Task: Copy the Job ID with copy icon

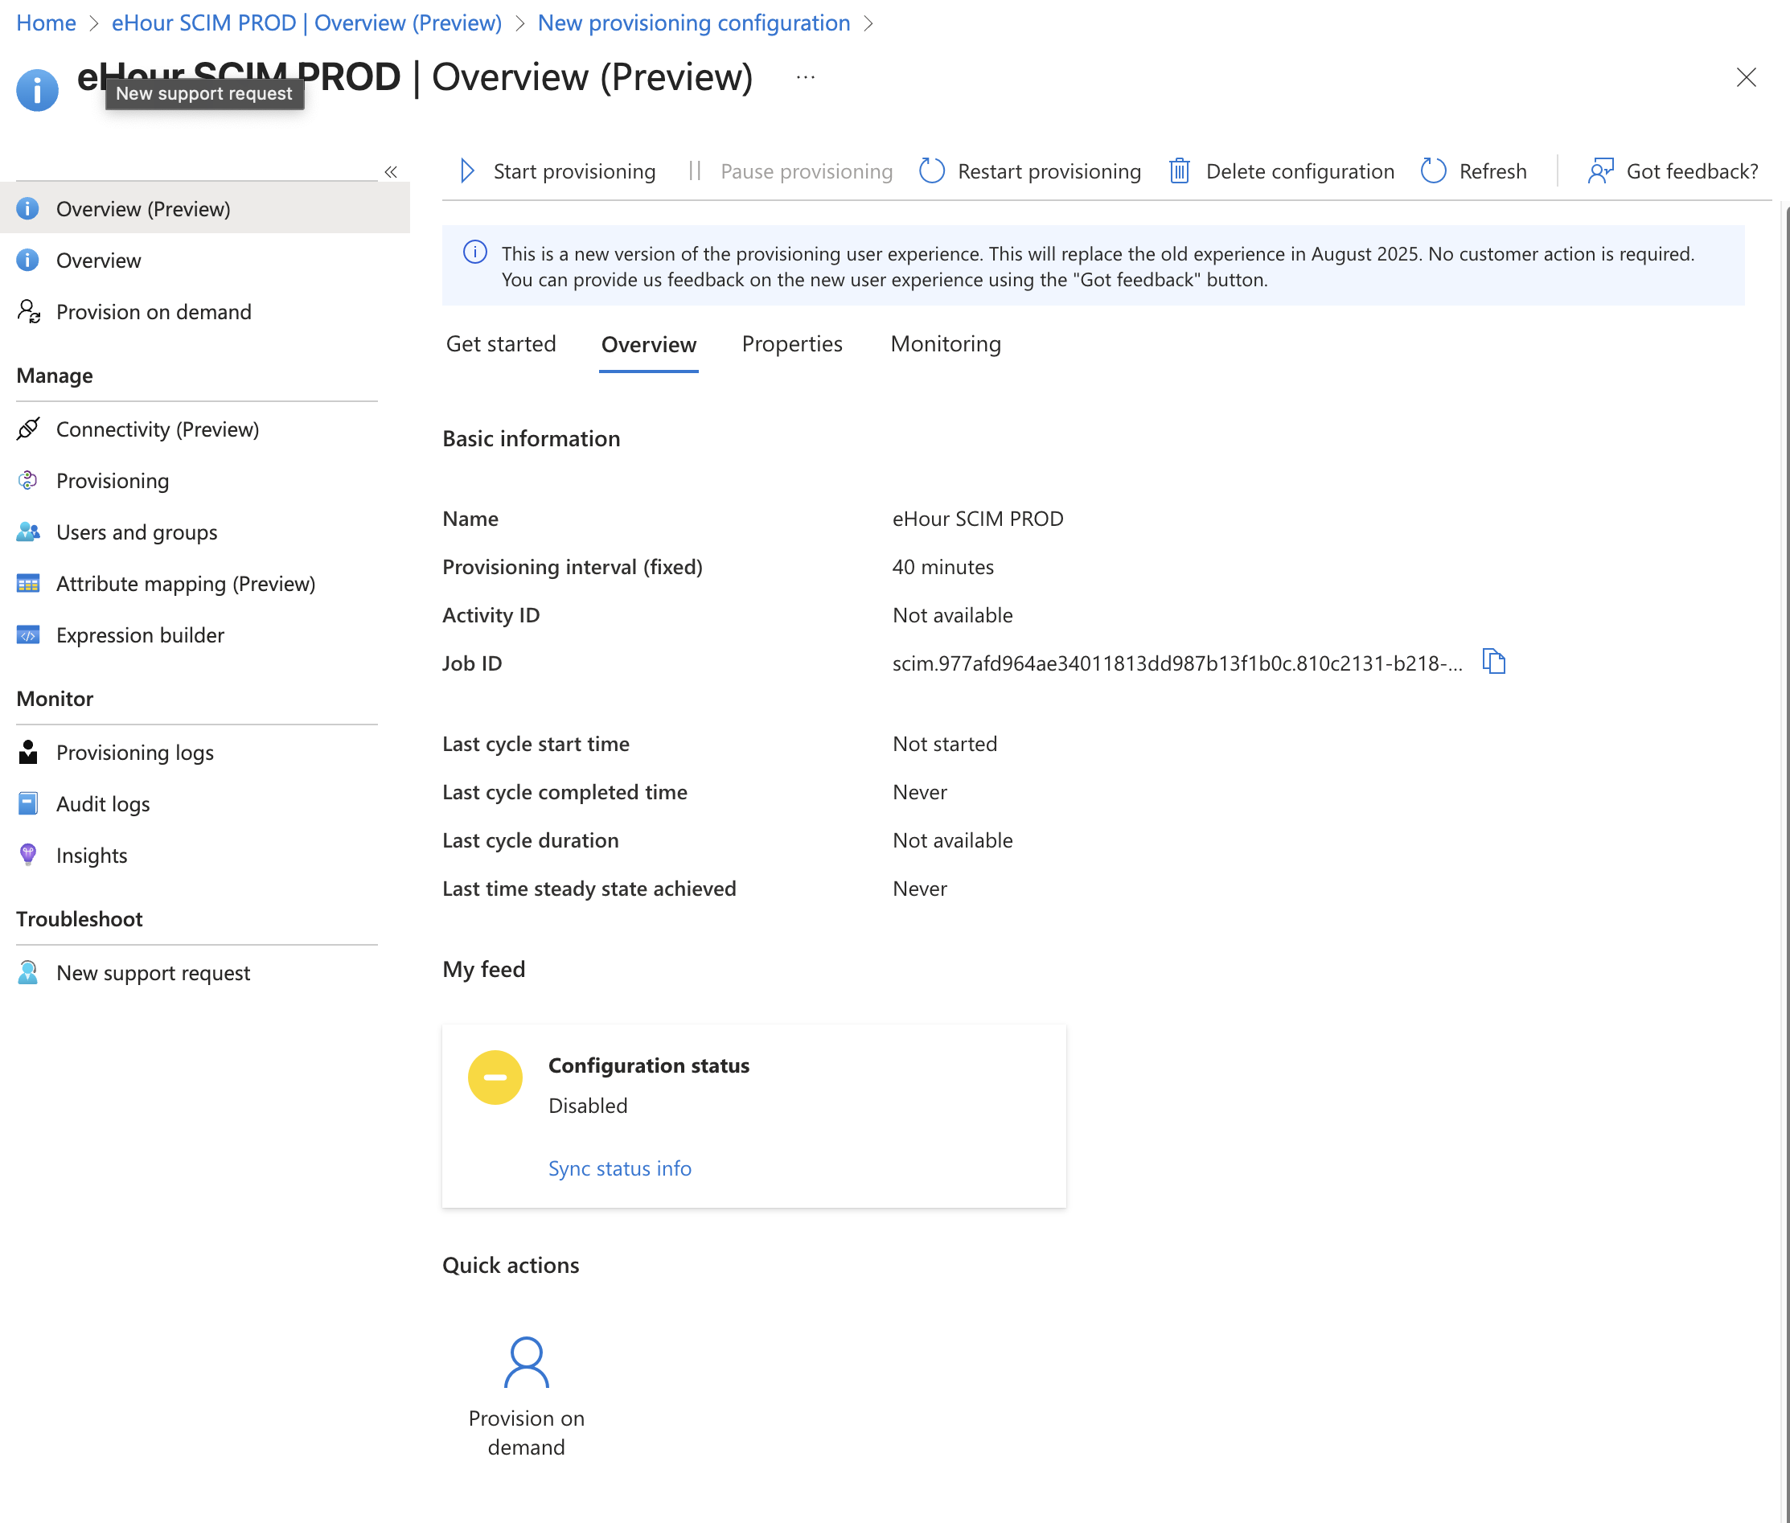Action: (x=1493, y=663)
